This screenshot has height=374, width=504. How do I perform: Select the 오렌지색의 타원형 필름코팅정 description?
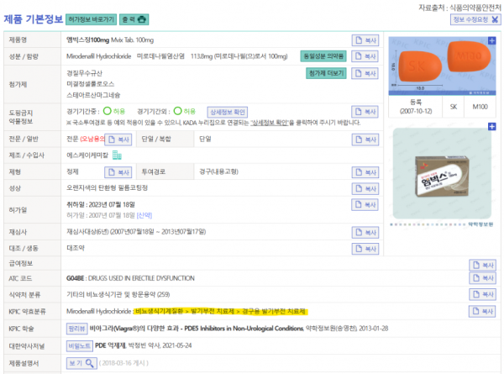(107, 187)
